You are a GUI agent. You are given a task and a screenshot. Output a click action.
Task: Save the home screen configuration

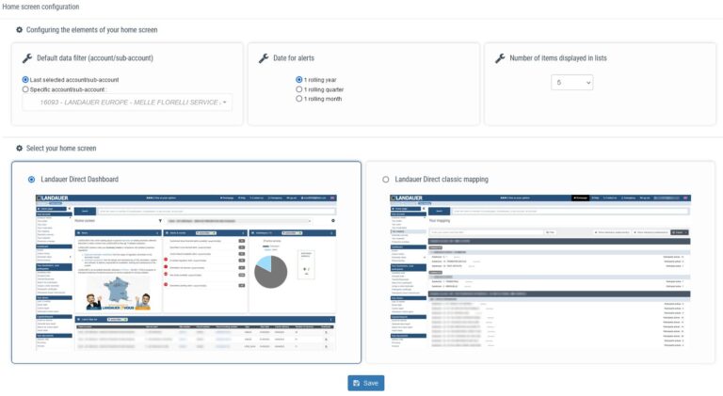(x=365, y=383)
